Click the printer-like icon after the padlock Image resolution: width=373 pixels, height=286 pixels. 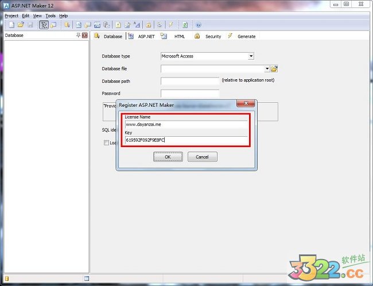click(x=160, y=25)
